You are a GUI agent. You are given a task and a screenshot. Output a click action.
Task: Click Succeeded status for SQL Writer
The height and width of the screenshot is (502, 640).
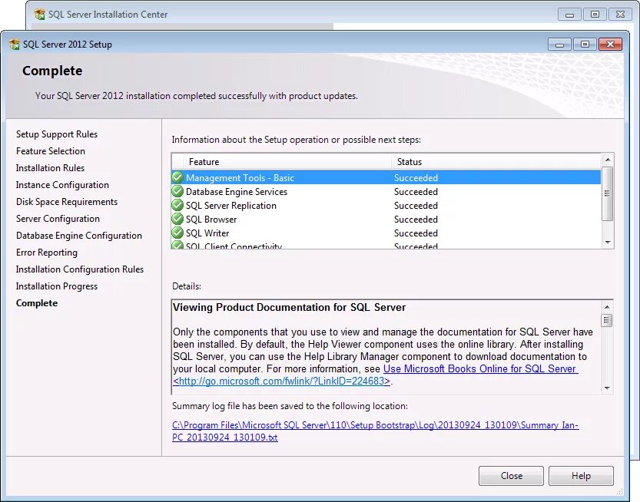pyautogui.click(x=416, y=233)
